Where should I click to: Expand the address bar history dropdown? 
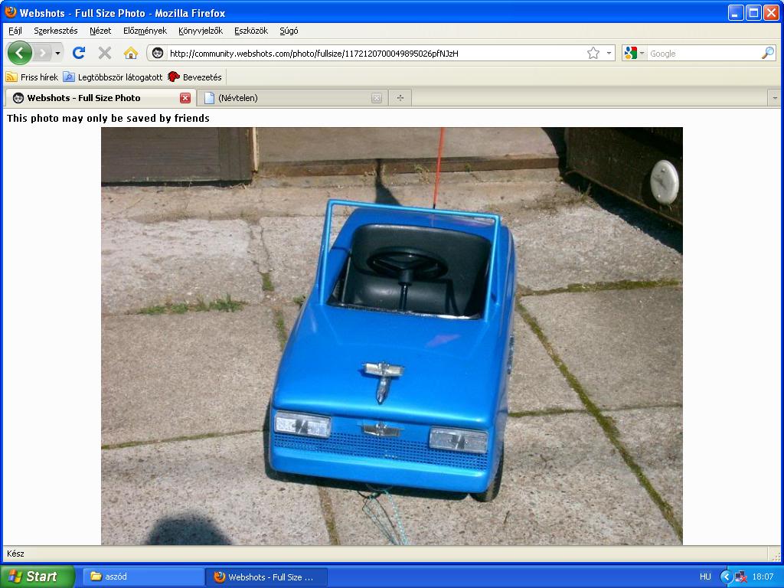(x=609, y=53)
